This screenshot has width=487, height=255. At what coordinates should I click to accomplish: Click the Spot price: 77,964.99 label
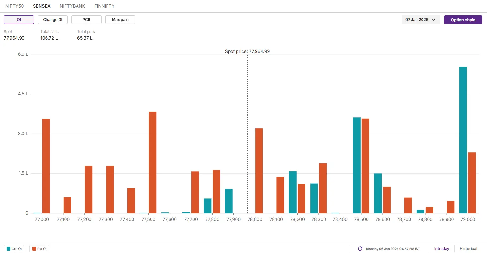[247, 51]
